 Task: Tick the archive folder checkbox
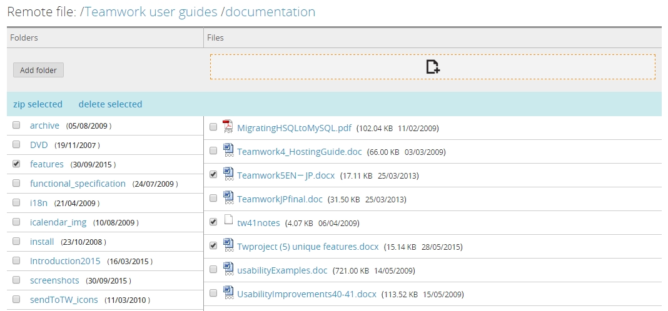(x=16, y=126)
